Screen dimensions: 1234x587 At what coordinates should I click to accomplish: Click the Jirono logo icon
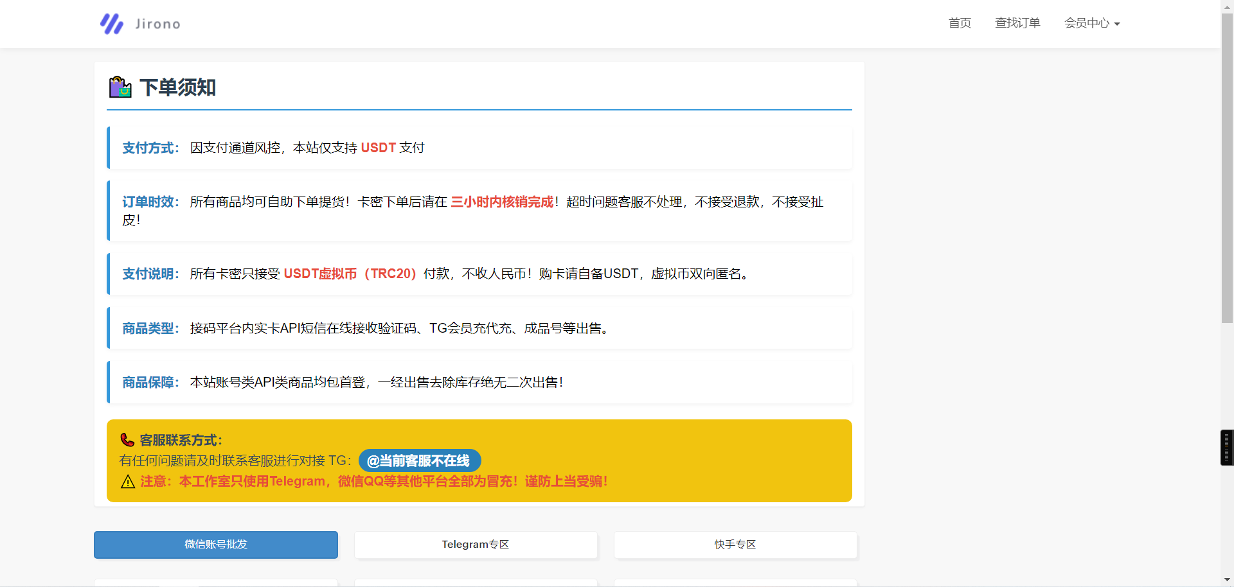coord(111,23)
